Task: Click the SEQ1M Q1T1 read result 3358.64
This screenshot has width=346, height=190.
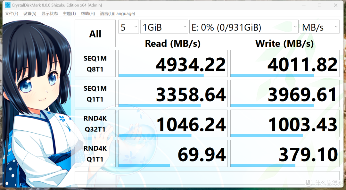Action: point(173,94)
